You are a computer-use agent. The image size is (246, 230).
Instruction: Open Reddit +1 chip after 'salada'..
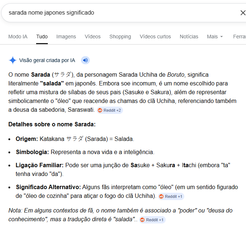[x=152, y=220]
